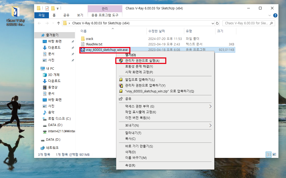Expand 보내기(N) submenu
The image size is (286, 178).
click(165, 126)
